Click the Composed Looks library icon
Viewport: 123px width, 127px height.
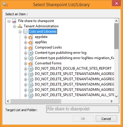coord(31,48)
